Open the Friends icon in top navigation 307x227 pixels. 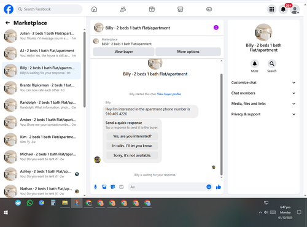click(x=123, y=9)
